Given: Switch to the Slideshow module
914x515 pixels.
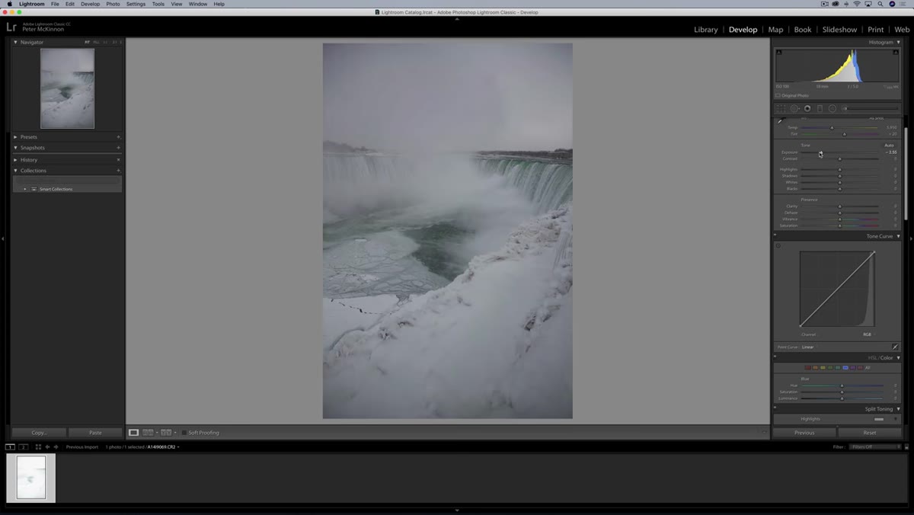Looking at the screenshot, I should (839, 30).
